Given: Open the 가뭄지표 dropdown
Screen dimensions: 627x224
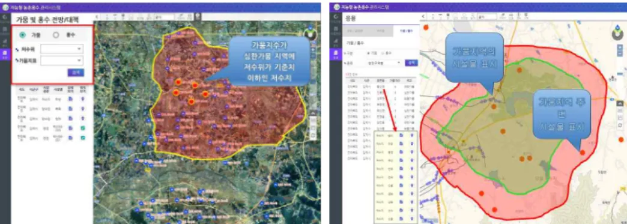Looking at the screenshot, I should (62, 61).
